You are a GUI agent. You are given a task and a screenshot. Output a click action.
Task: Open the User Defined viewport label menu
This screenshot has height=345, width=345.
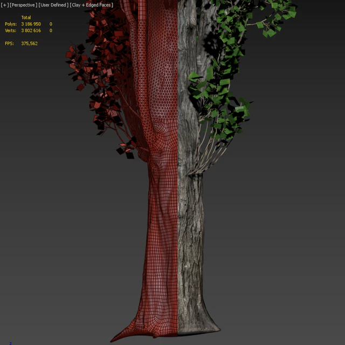pyautogui.click(x=53, y=5)
